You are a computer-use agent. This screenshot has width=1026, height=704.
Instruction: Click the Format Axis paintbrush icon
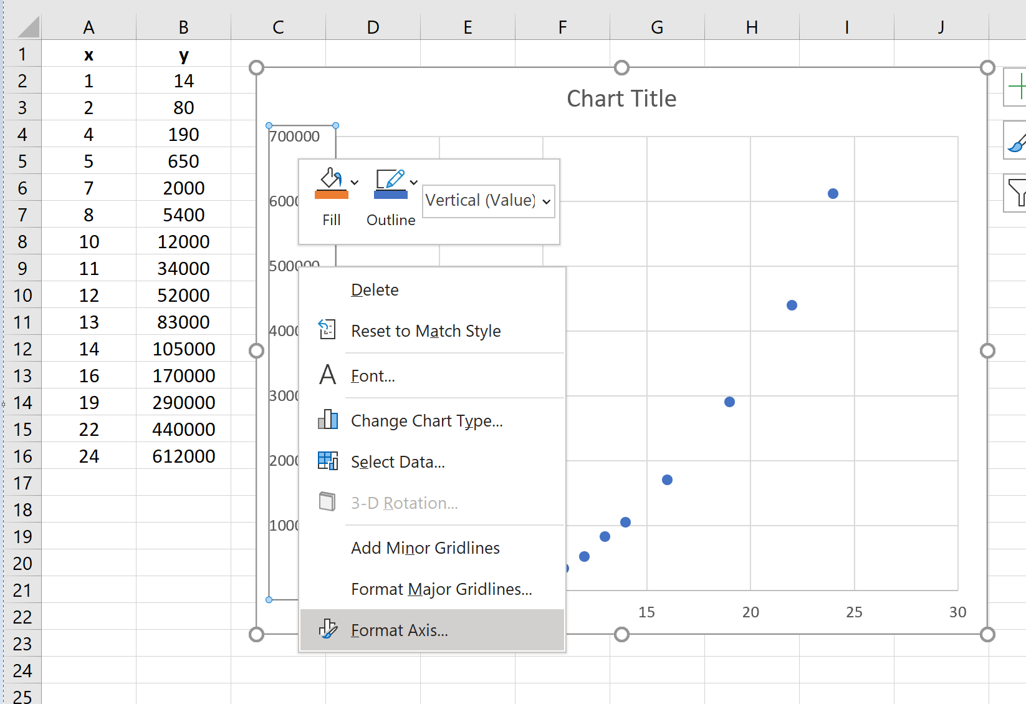(x=327, y=630)
